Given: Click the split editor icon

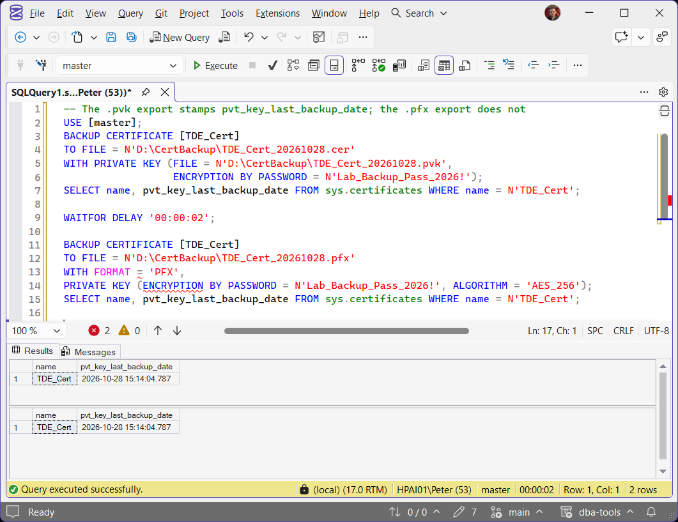Looking at the screenshot, I should [665, 111].
